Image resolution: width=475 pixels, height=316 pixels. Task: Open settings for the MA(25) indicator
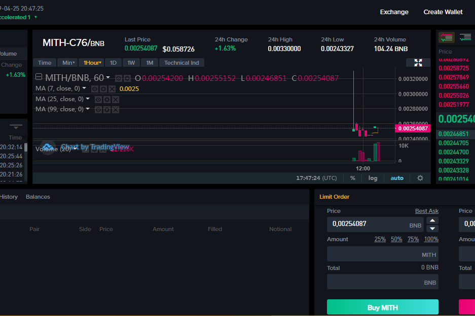107,99
